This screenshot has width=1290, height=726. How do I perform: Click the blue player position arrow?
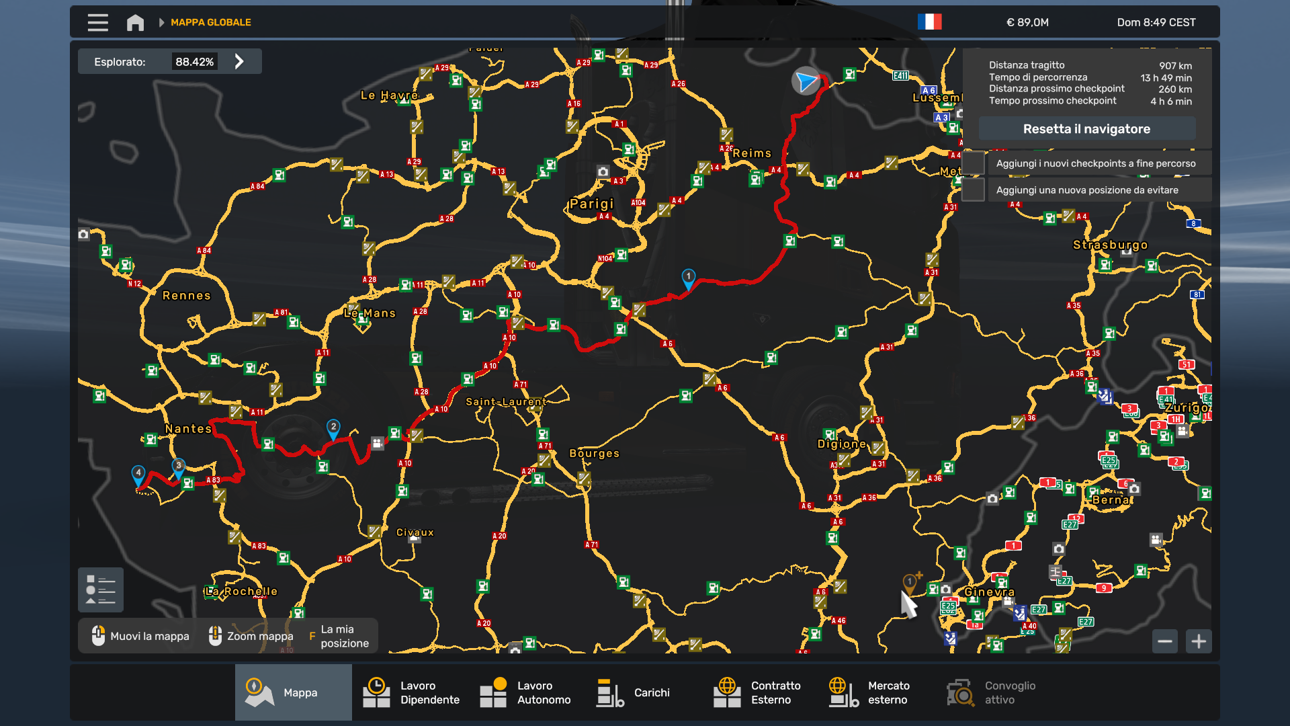click(x=806, y=81)
